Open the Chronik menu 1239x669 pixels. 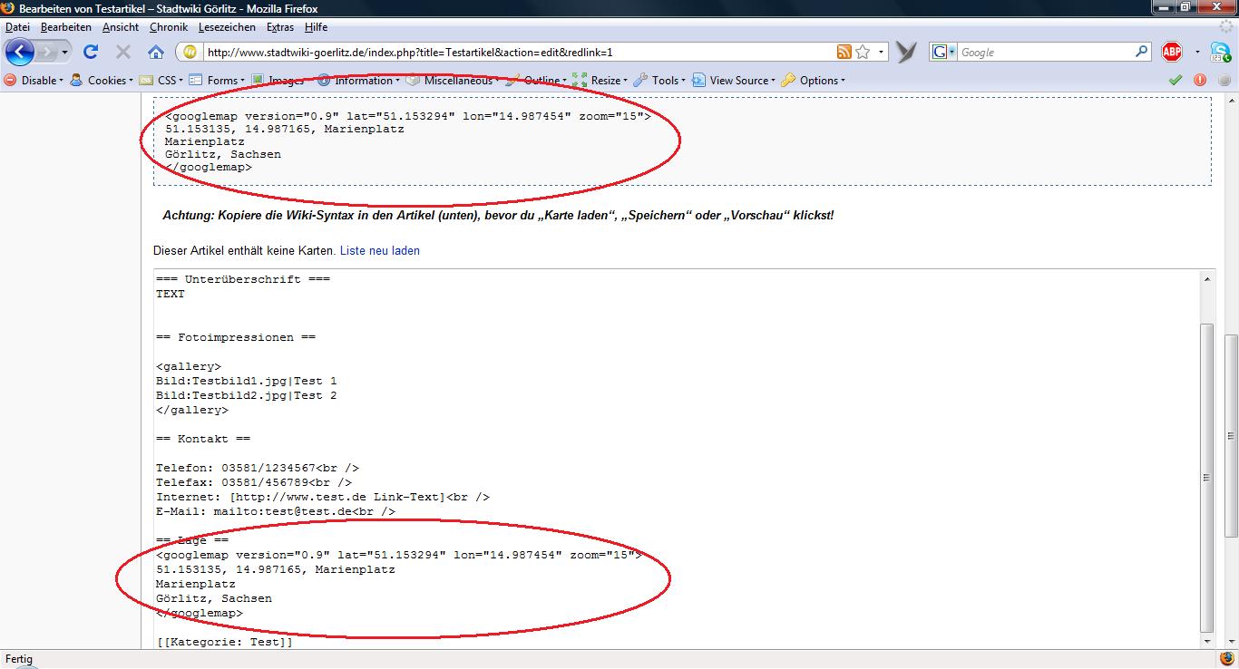(169, 27)
